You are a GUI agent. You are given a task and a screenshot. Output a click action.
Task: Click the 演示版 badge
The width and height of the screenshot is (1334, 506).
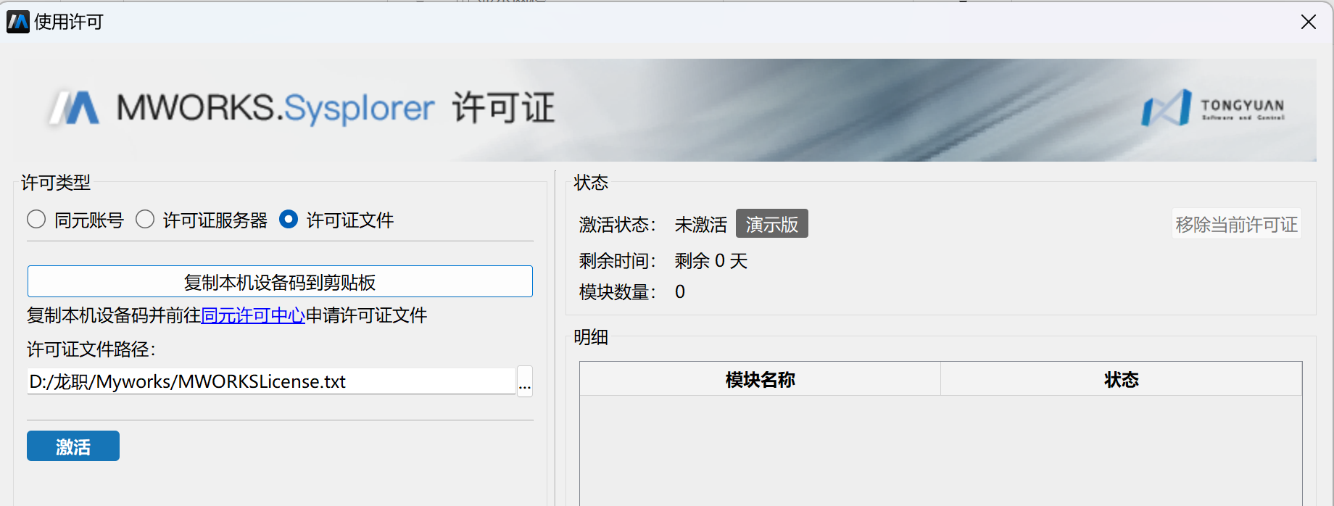(772, 224)
